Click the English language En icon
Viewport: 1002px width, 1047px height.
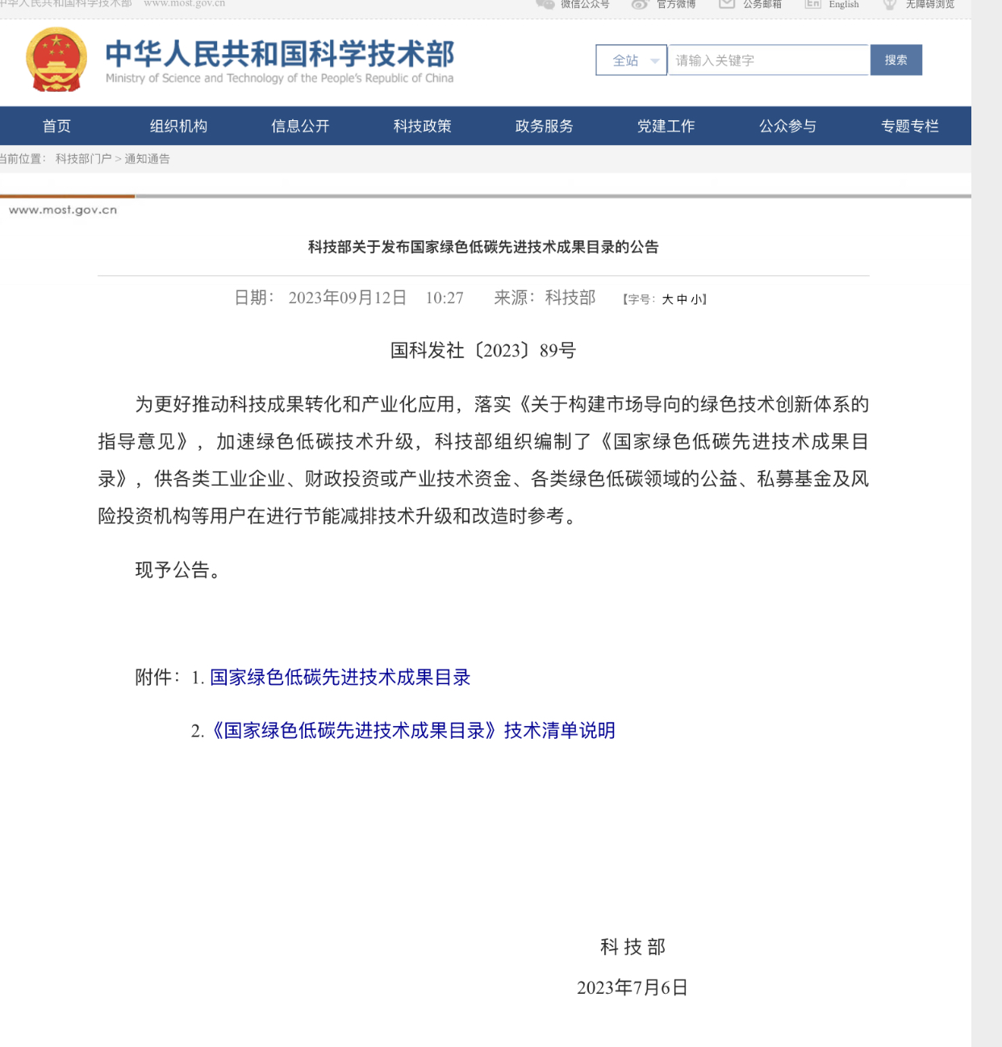click(812, 4)
